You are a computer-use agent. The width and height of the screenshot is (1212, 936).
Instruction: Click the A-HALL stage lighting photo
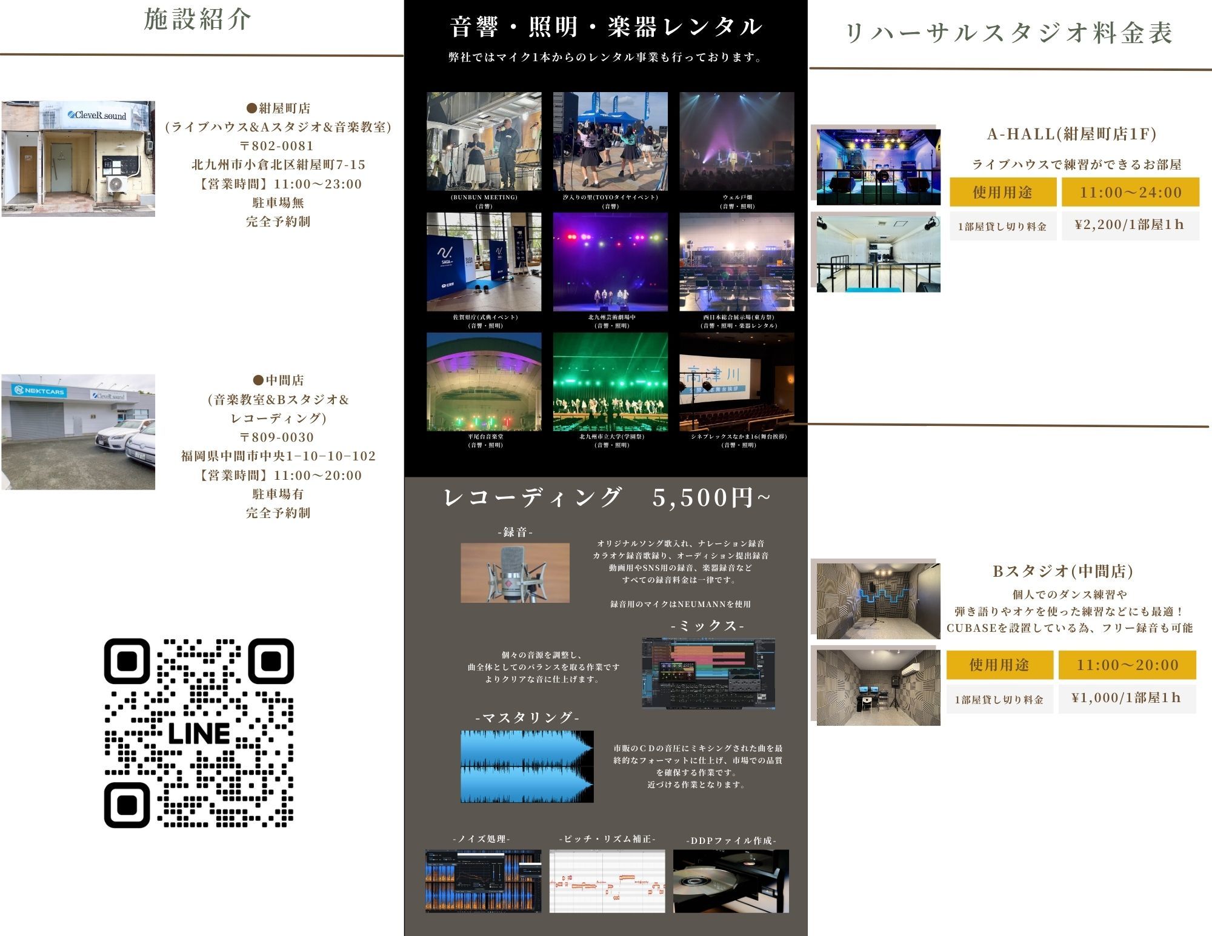pyautogui.click(x=878, y=167)
